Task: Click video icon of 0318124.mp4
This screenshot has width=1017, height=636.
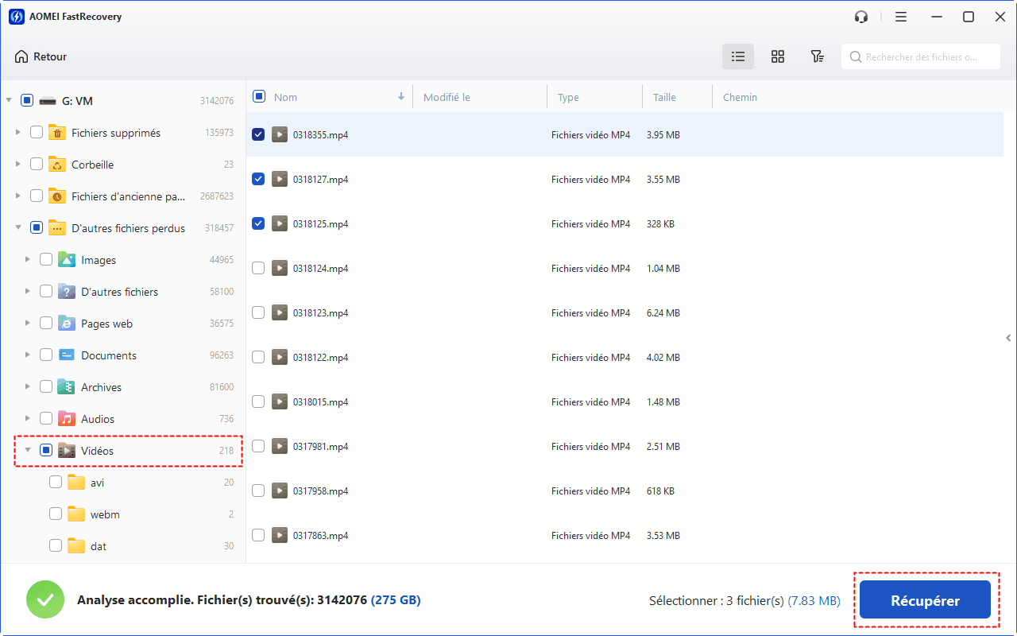Action: (279, 269)
